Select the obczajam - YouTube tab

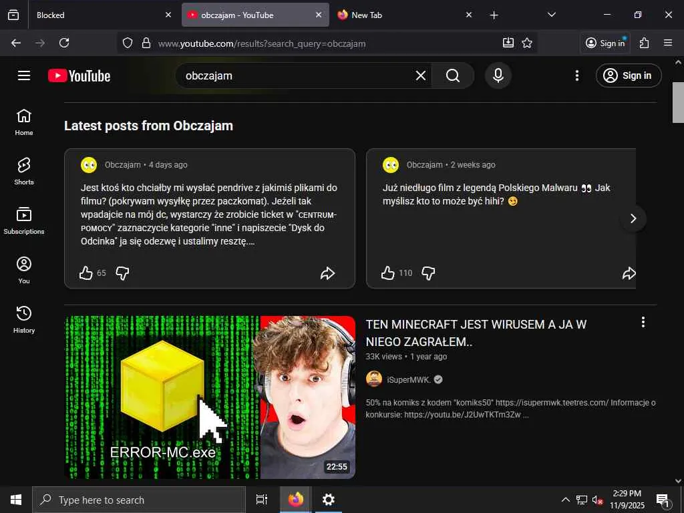255,15
